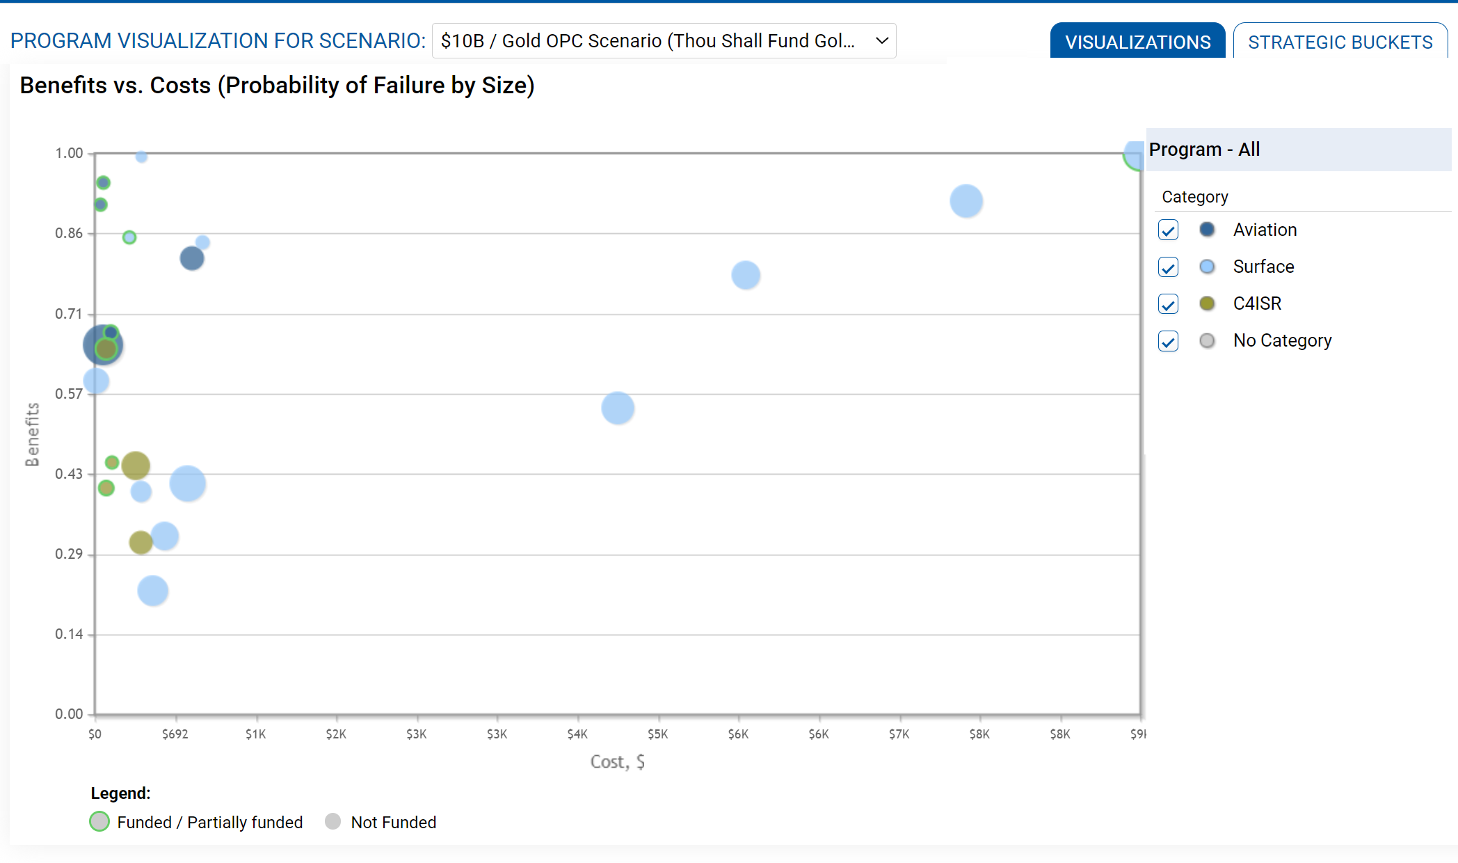Click the dropdown chevron arrow for scenario
The image size is (1458, 863).
pos(882,41)
